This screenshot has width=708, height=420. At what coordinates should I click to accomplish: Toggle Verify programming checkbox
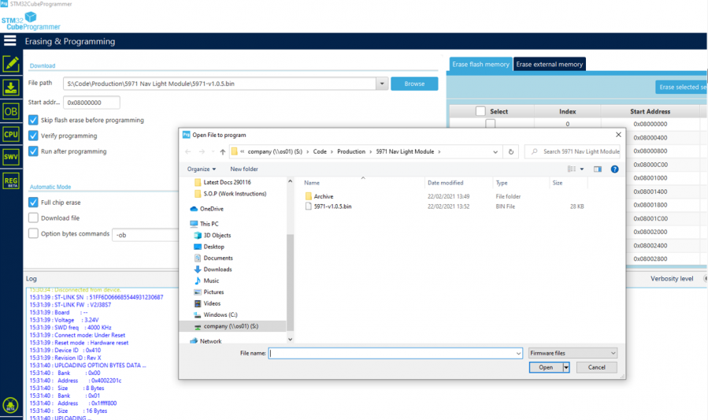(x=33, y=136)
